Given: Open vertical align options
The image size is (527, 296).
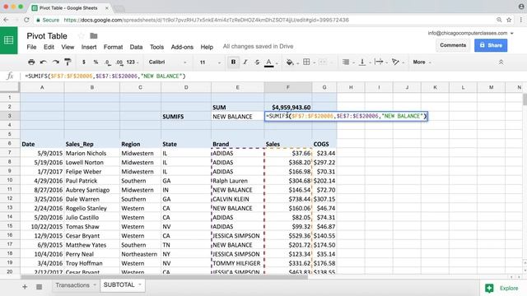Looking at the screenshot, I should pyautogui.click(x=362, y=62).
